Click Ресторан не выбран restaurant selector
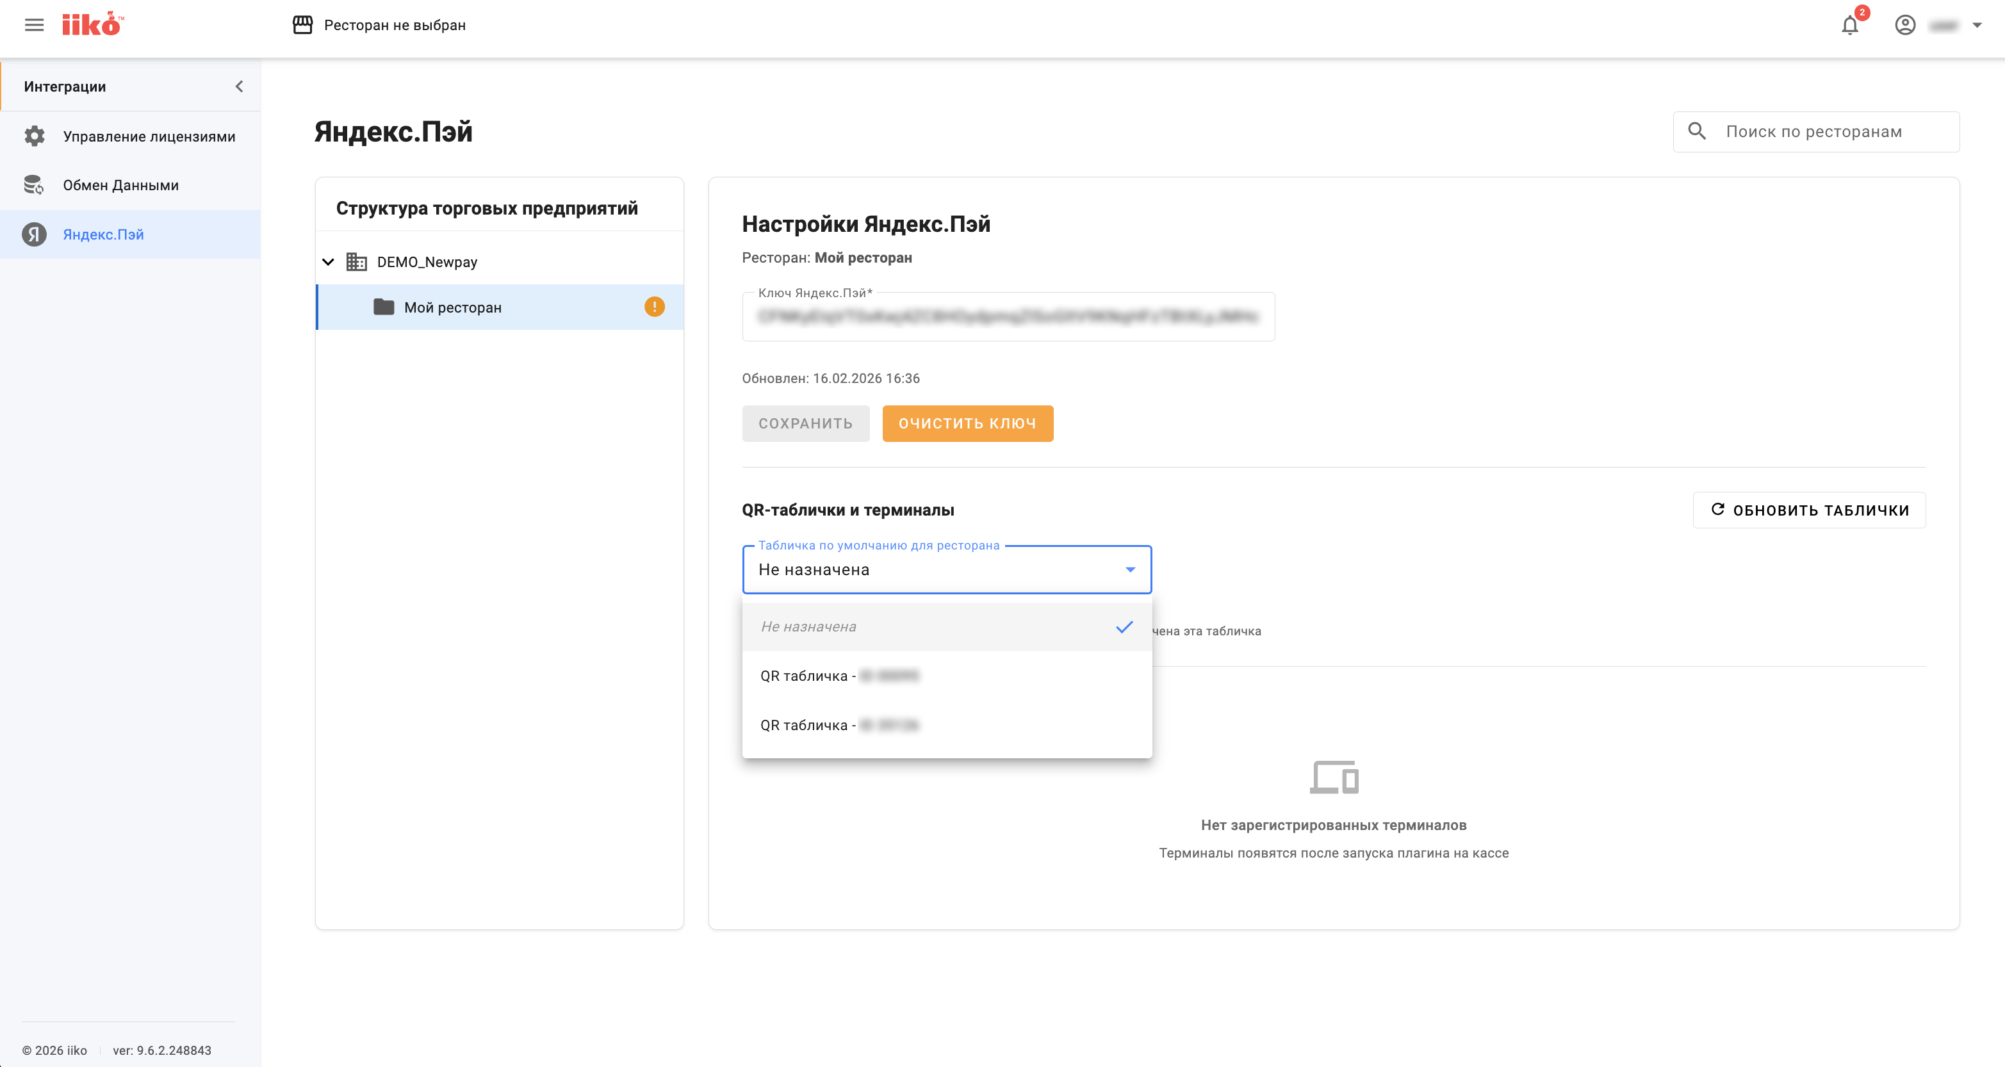The image size is (2005, 1067). click(x=395, y=25)
